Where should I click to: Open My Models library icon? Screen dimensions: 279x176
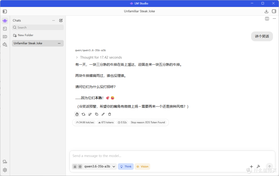click(5, 37)
